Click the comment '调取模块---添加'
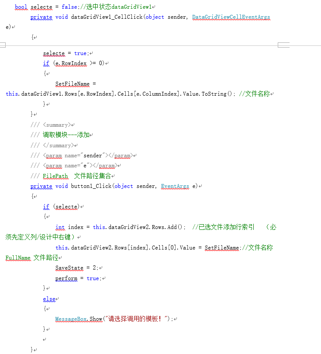Image resolution: width=321 pixels, height=354 pixels. coord(66,135)
